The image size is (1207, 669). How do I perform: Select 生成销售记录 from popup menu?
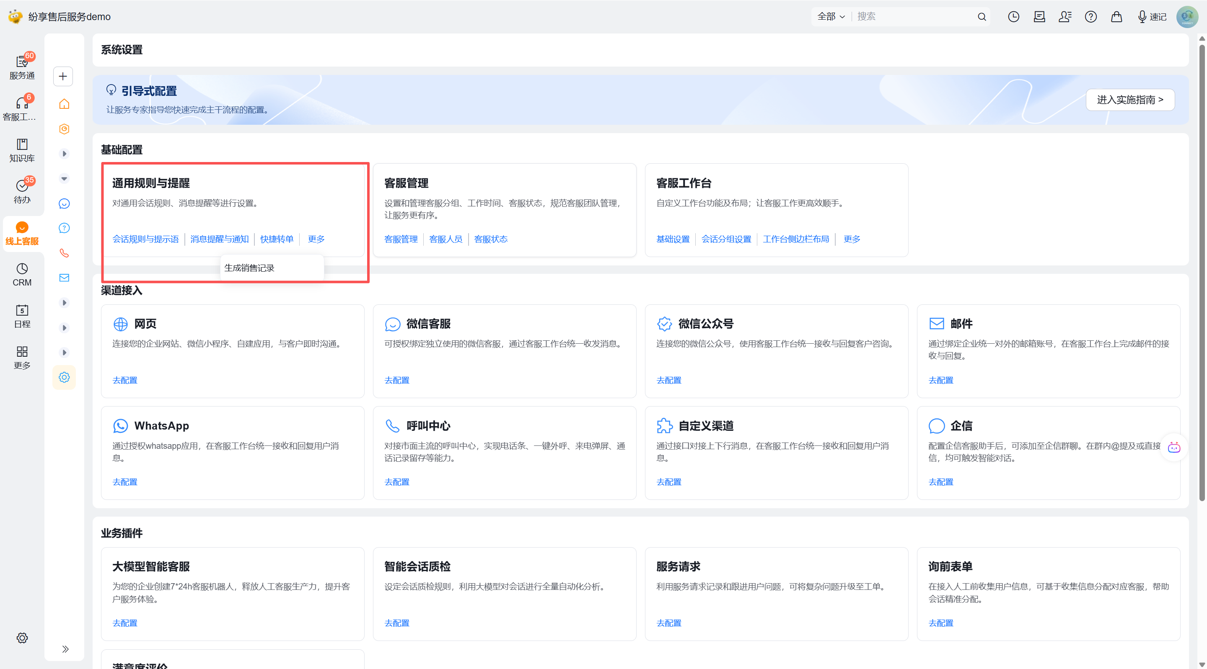point(249,268)
